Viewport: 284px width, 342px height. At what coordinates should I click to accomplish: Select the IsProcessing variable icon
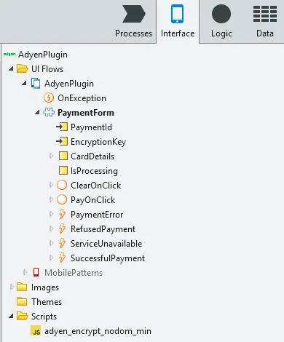[x=63, y=170]
